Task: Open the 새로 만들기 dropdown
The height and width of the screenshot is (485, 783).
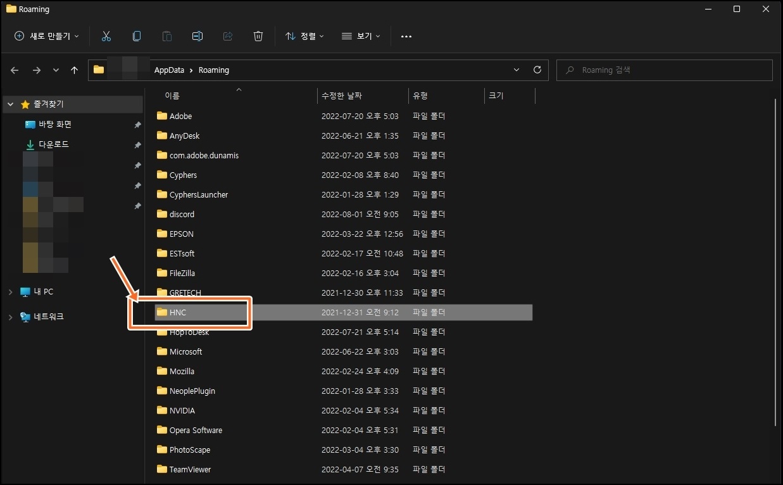Action: click(47, 36)
